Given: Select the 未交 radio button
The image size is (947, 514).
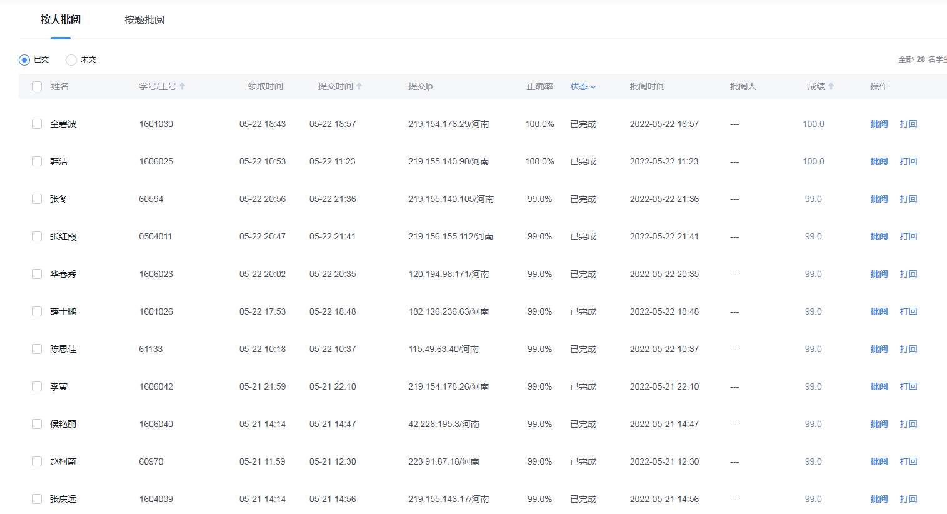Looking at the screenshot, I should coord(71,60).
